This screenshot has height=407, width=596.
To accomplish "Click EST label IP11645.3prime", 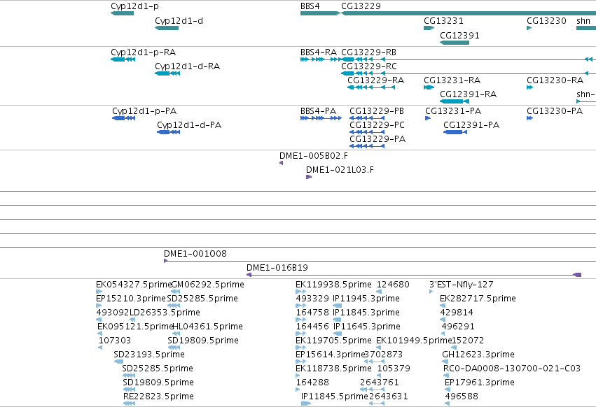I will tap(367, 327).
